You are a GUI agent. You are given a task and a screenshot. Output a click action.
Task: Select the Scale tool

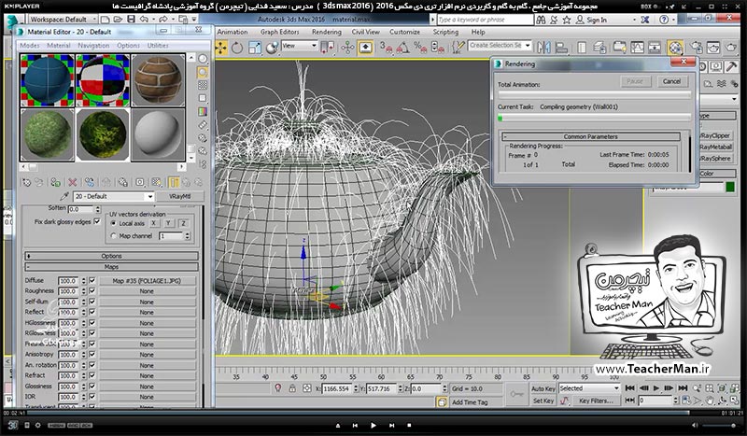coord(254,48)
